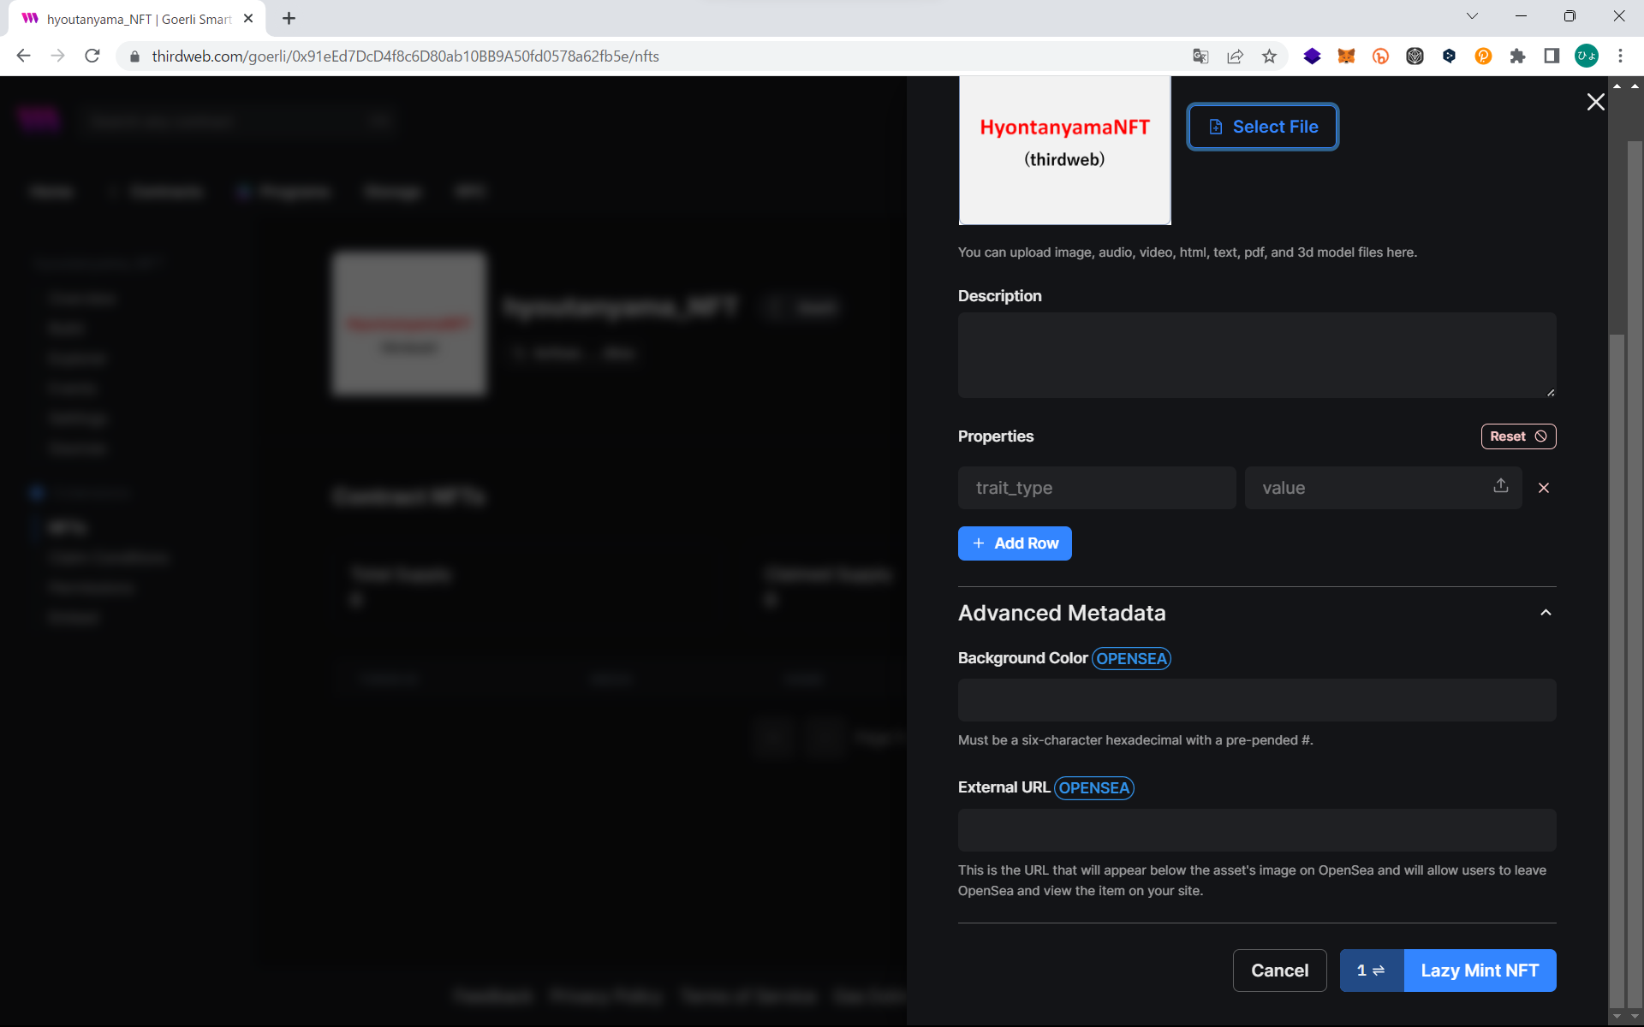This screenshot has width=1644, height=1027.
Task: Close the Lazy Mint side drawer
Action: (x=1595, y=102)
